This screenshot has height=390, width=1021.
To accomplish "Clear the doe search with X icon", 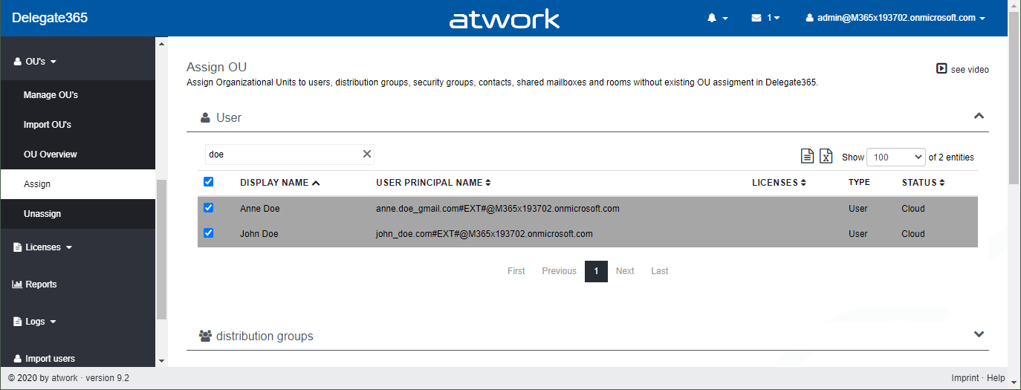I will tap(366, 154).
